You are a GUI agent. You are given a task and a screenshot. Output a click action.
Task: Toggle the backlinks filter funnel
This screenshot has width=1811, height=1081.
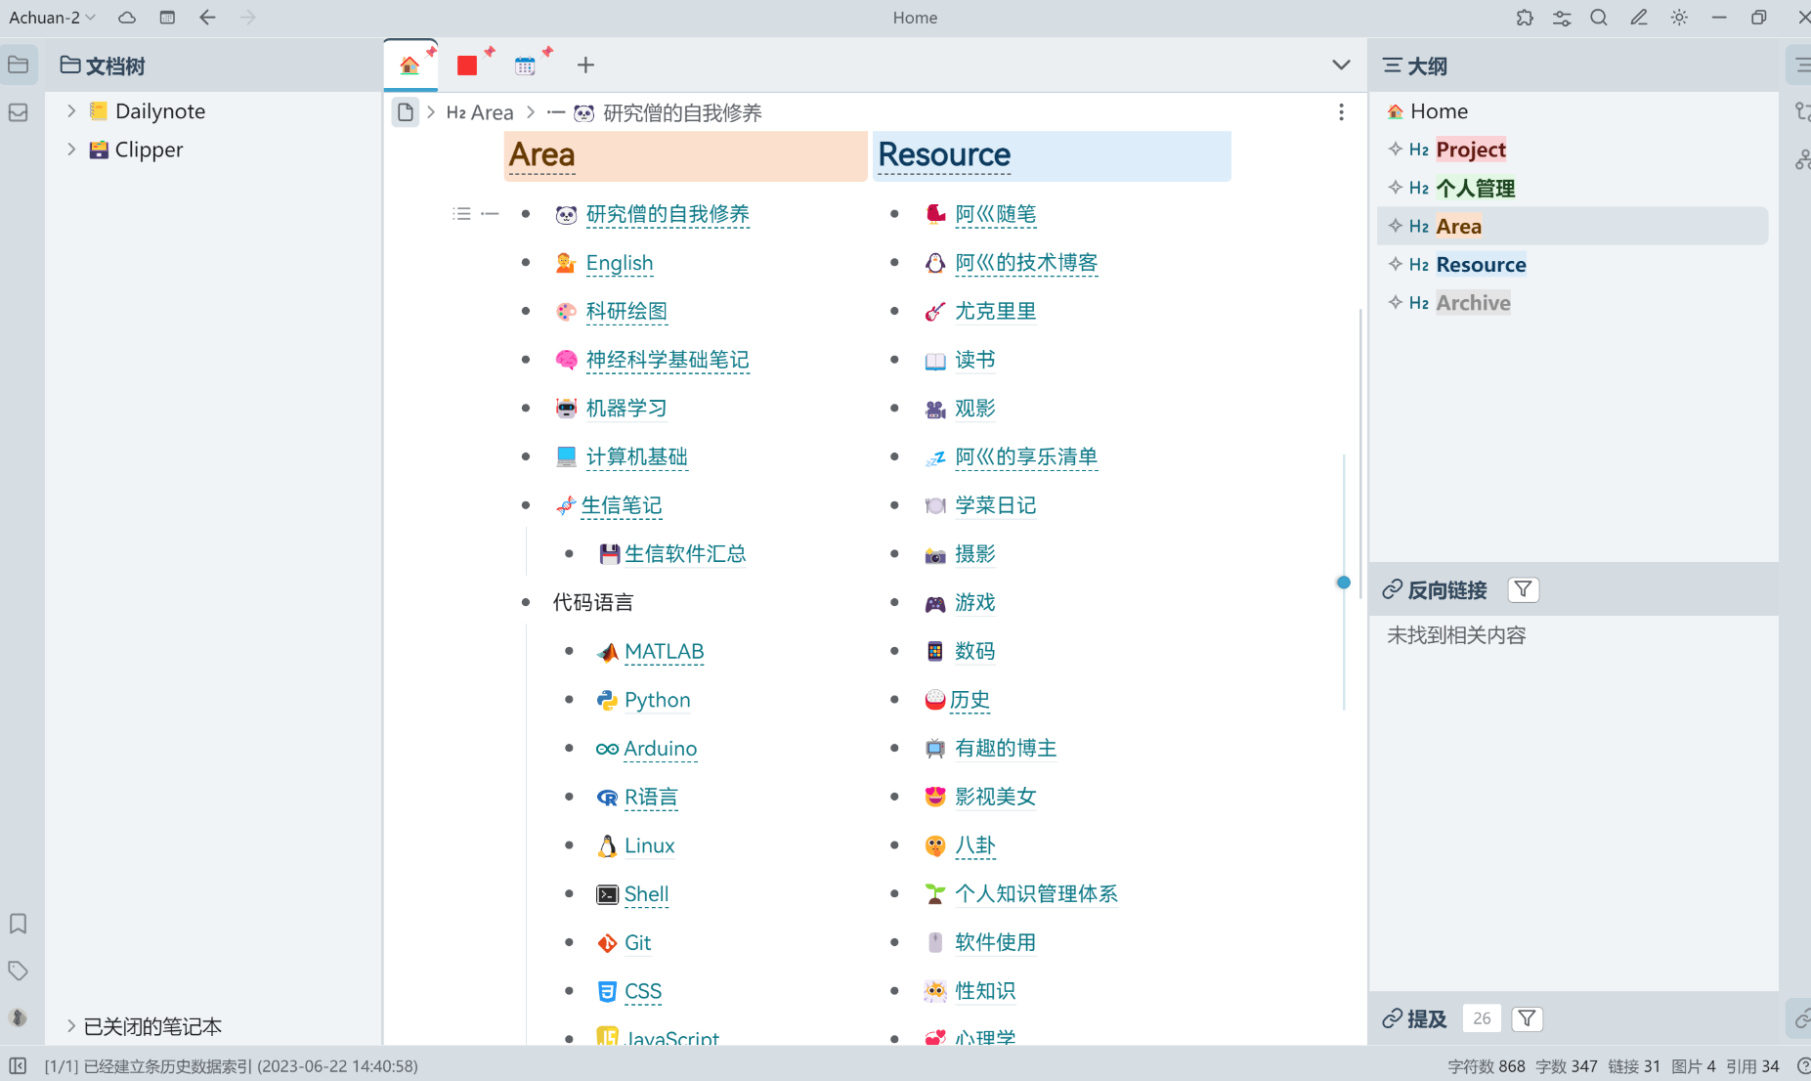pyautogui.click(x=1523, y=589)
